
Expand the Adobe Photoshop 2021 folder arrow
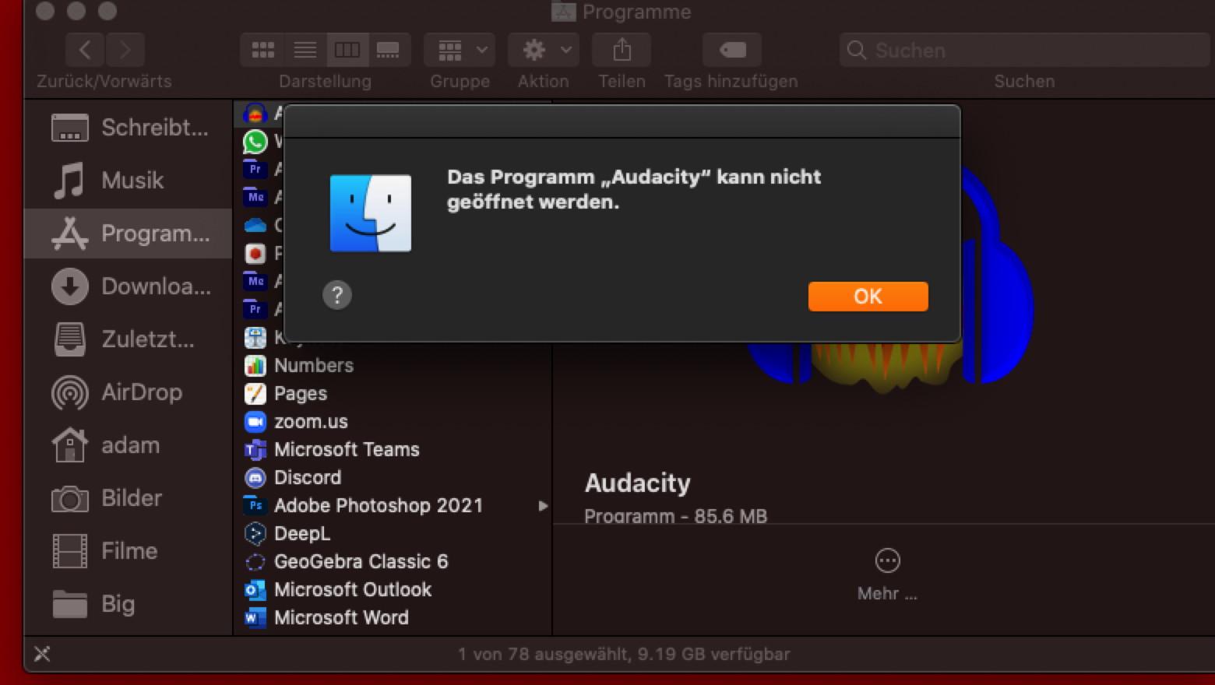tap(543, 506)
